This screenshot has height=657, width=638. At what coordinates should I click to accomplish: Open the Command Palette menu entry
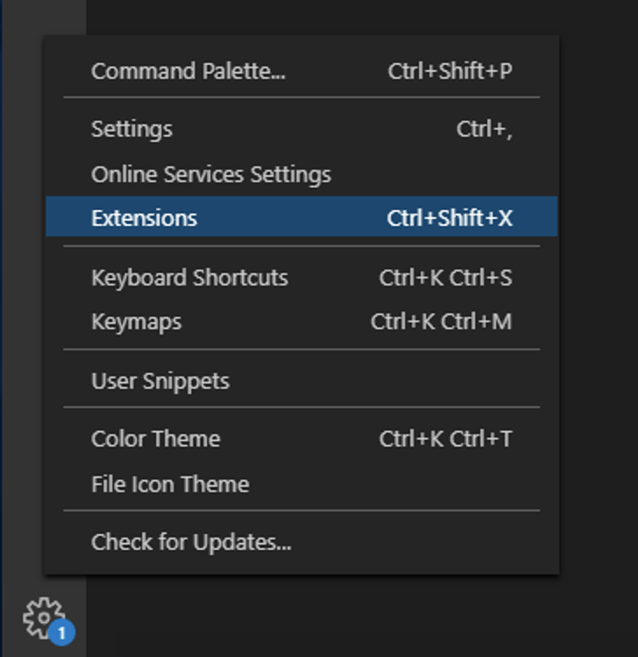coord(301,71)
